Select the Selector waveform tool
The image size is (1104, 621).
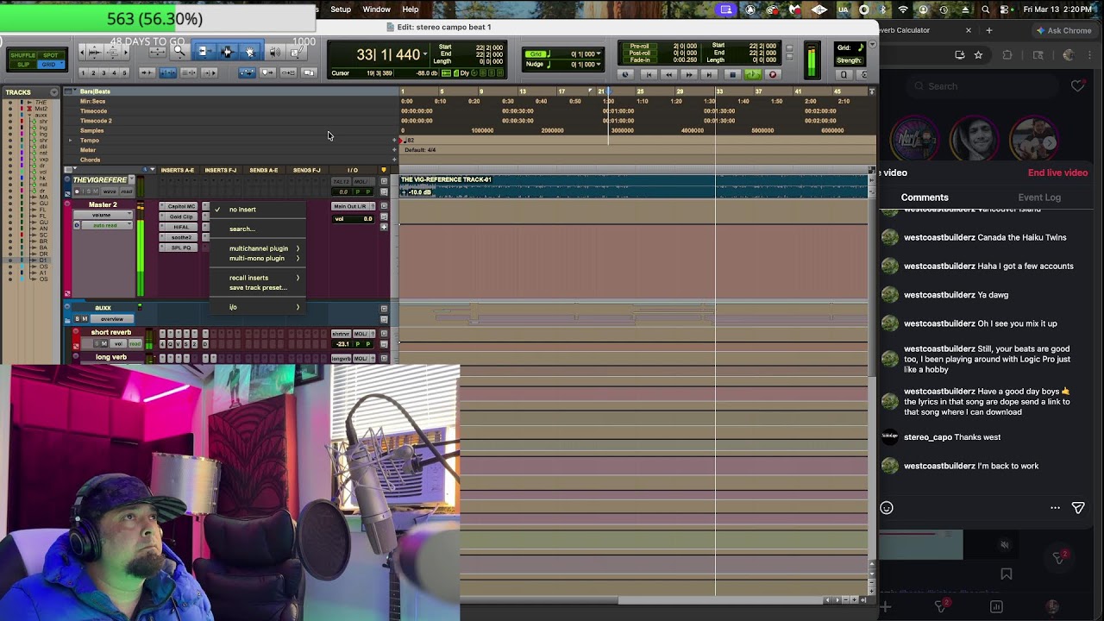click(x=228, y=53)
